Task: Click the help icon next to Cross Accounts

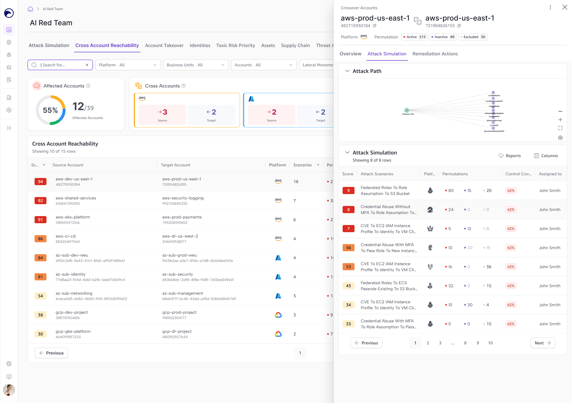Action: [x=184, y=86]
